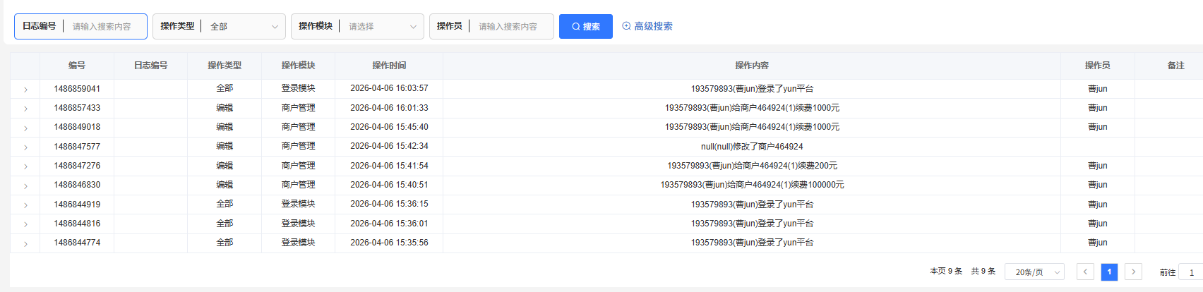Open the 操作类型 dropdown showing 全部
This screenshot has height=292, width=1203.
pos(219,26)
